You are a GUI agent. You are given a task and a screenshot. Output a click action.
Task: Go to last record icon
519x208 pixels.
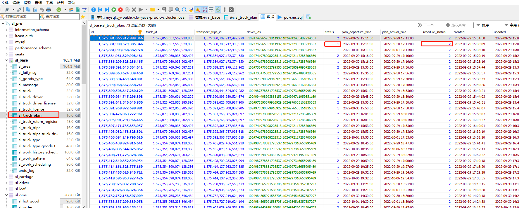(x=107, y=10)
